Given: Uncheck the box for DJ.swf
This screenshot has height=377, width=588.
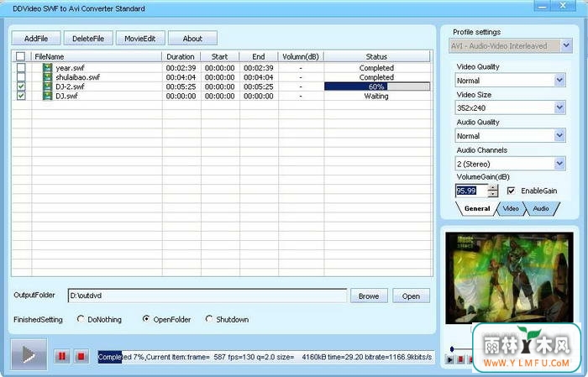Looking at the screenshot, I should (x=21, y=96).
